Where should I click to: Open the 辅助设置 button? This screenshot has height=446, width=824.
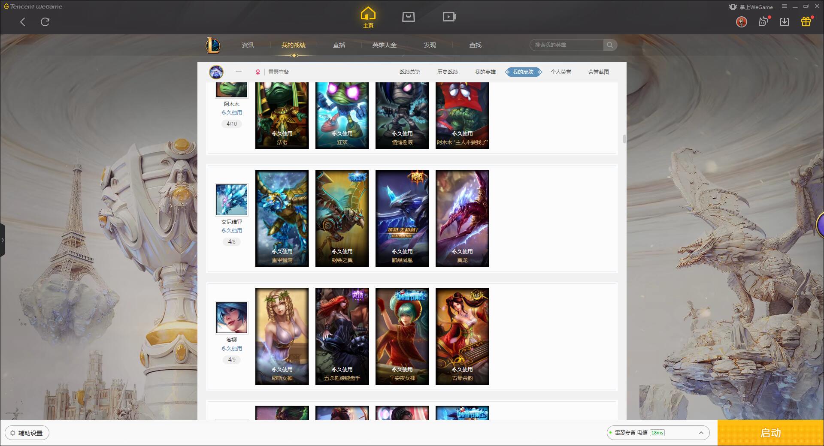pos(27,433)
